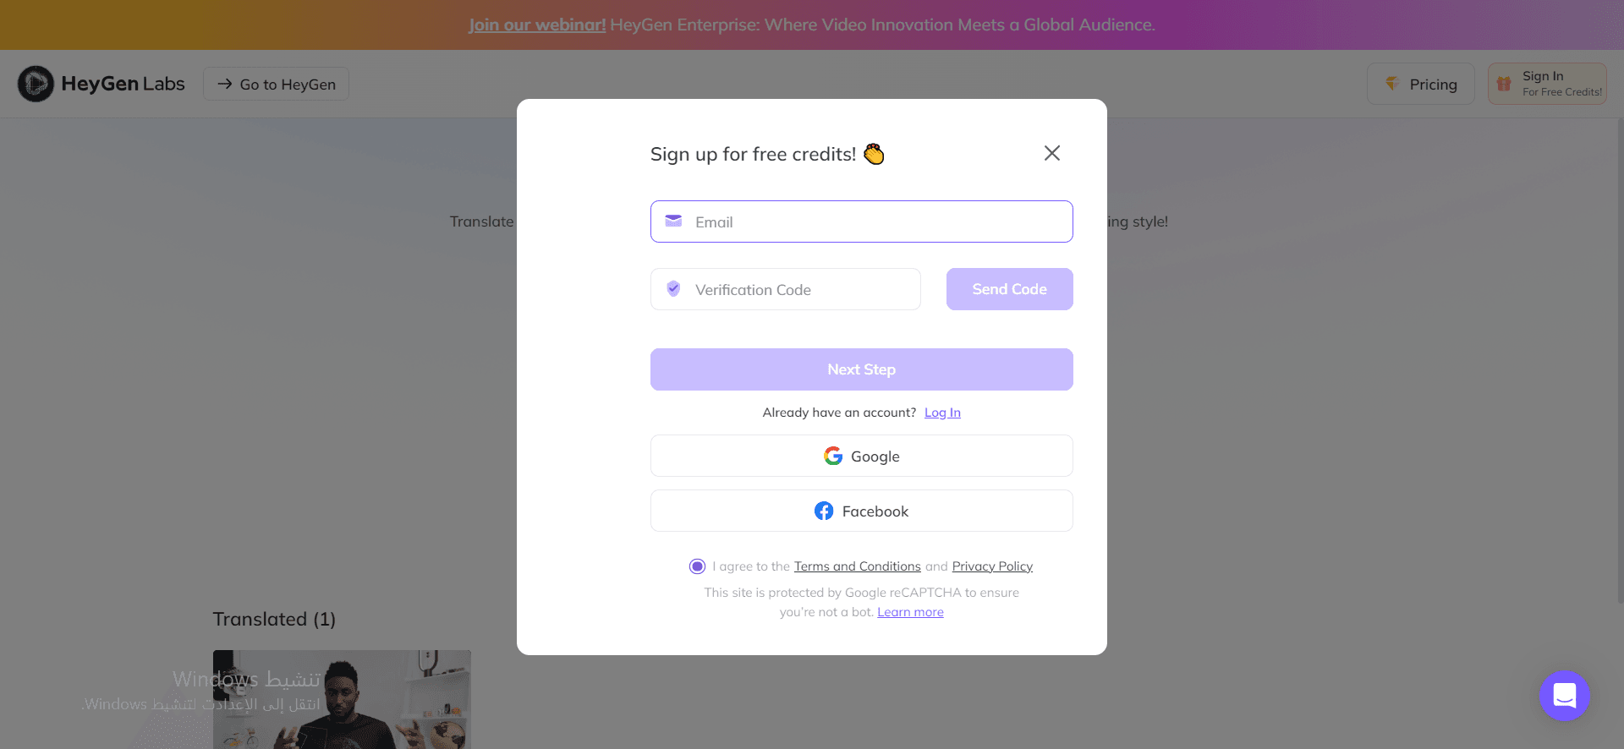
Task: Toggle the terms agreement radio button
Action: coord(697,566)
